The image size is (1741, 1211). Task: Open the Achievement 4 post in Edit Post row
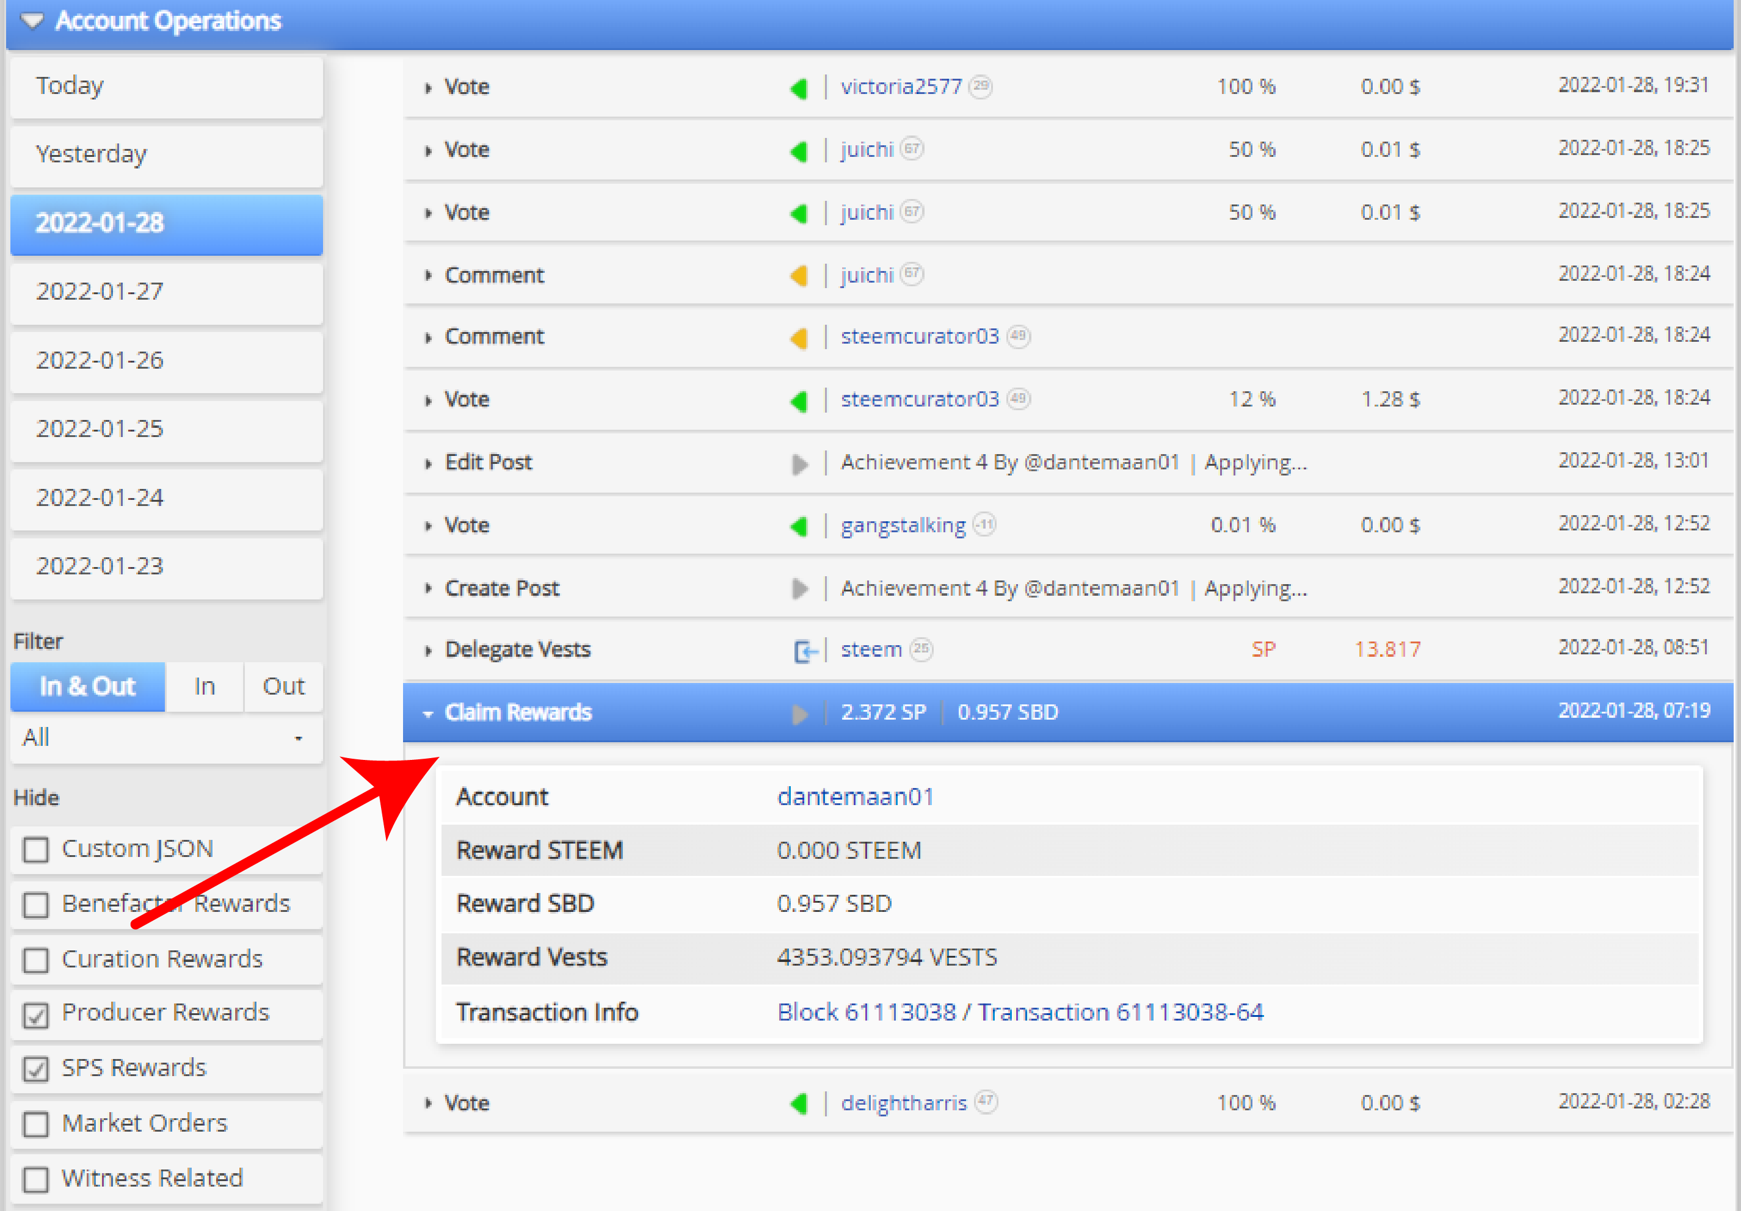pyautogui.click(x=1074, y=463)
